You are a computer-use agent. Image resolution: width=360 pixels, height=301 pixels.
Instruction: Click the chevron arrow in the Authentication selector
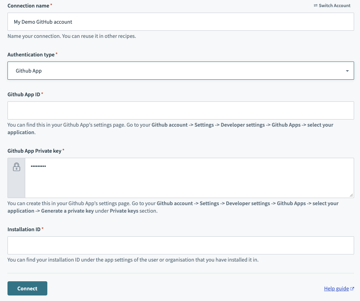click(x=347, y=71)
